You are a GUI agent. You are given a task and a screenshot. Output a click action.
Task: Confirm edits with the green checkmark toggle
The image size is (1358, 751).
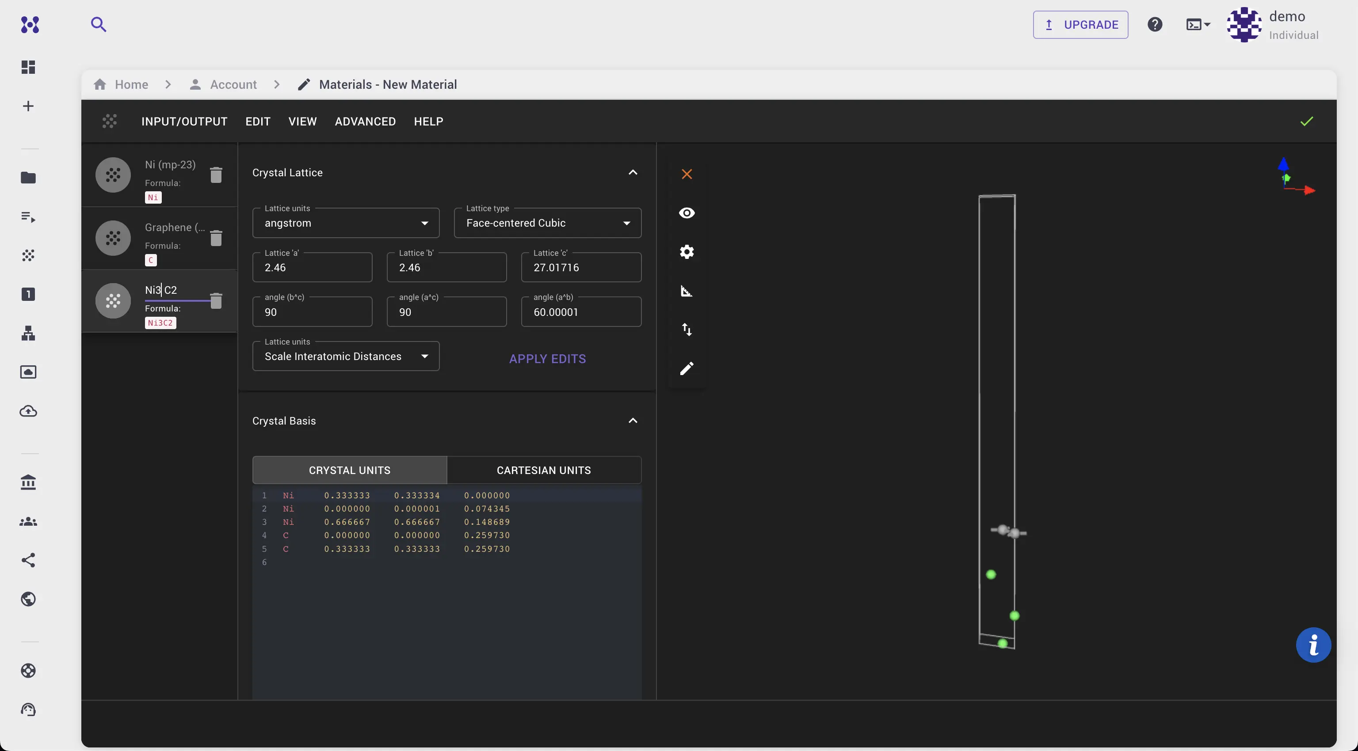(1307, 121)
